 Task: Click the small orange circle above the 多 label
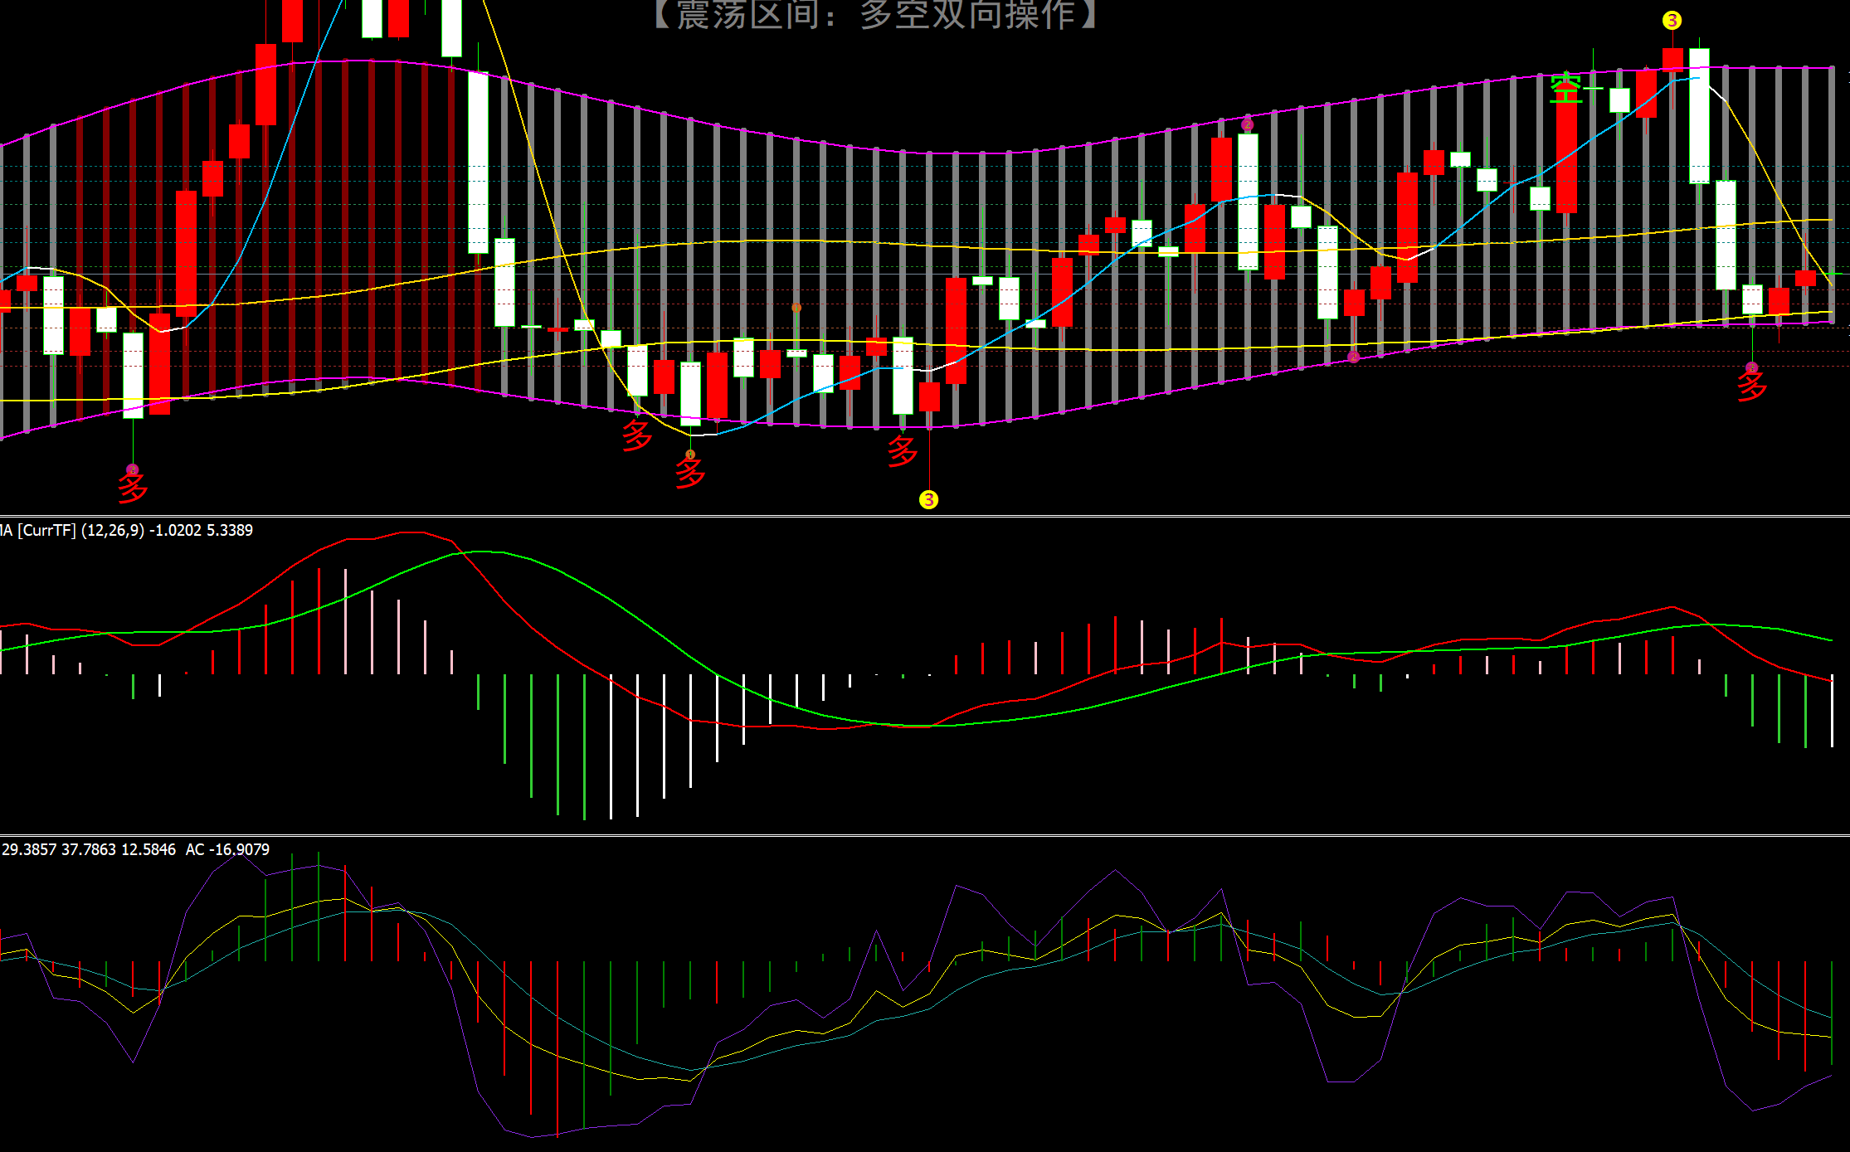point(690,454)
